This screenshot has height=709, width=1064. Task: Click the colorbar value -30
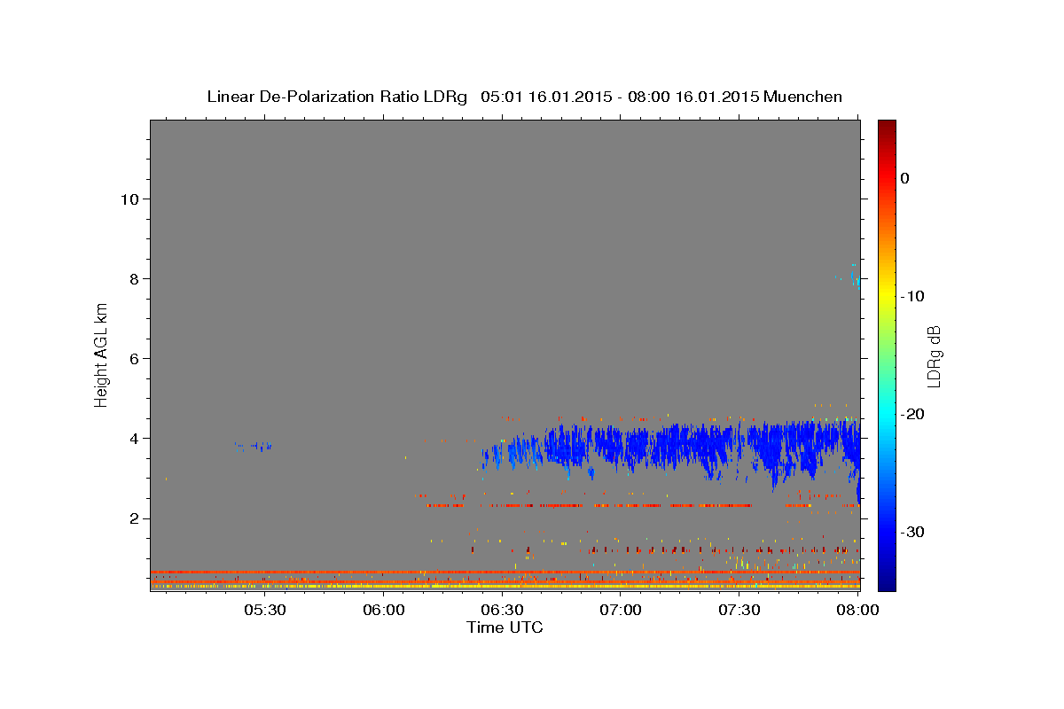913,532
